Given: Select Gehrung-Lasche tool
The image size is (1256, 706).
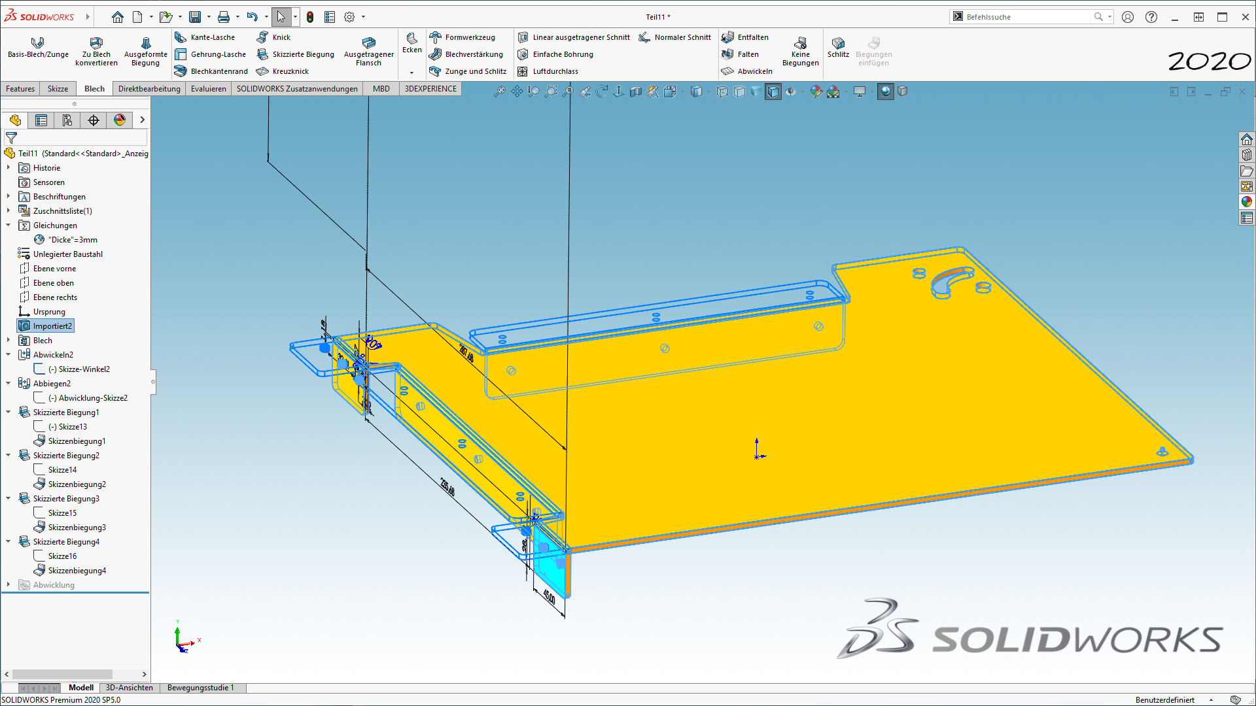Looking at the screenshot, I should [x=211, y=54].
